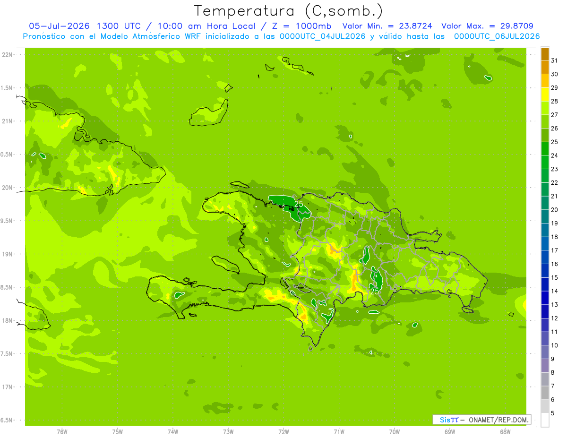Click the '72W' longitude label
Viewport: 567px width, 438px height.
(x=284, y=432)
